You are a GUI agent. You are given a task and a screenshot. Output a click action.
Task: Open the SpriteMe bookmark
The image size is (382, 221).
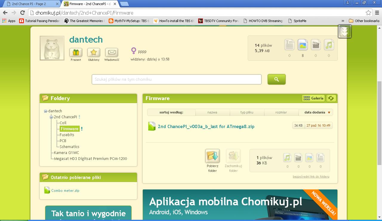297,21
